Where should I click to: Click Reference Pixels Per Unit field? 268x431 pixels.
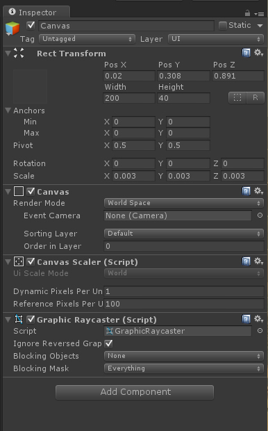pyautogui.click(x=184, y=304)
